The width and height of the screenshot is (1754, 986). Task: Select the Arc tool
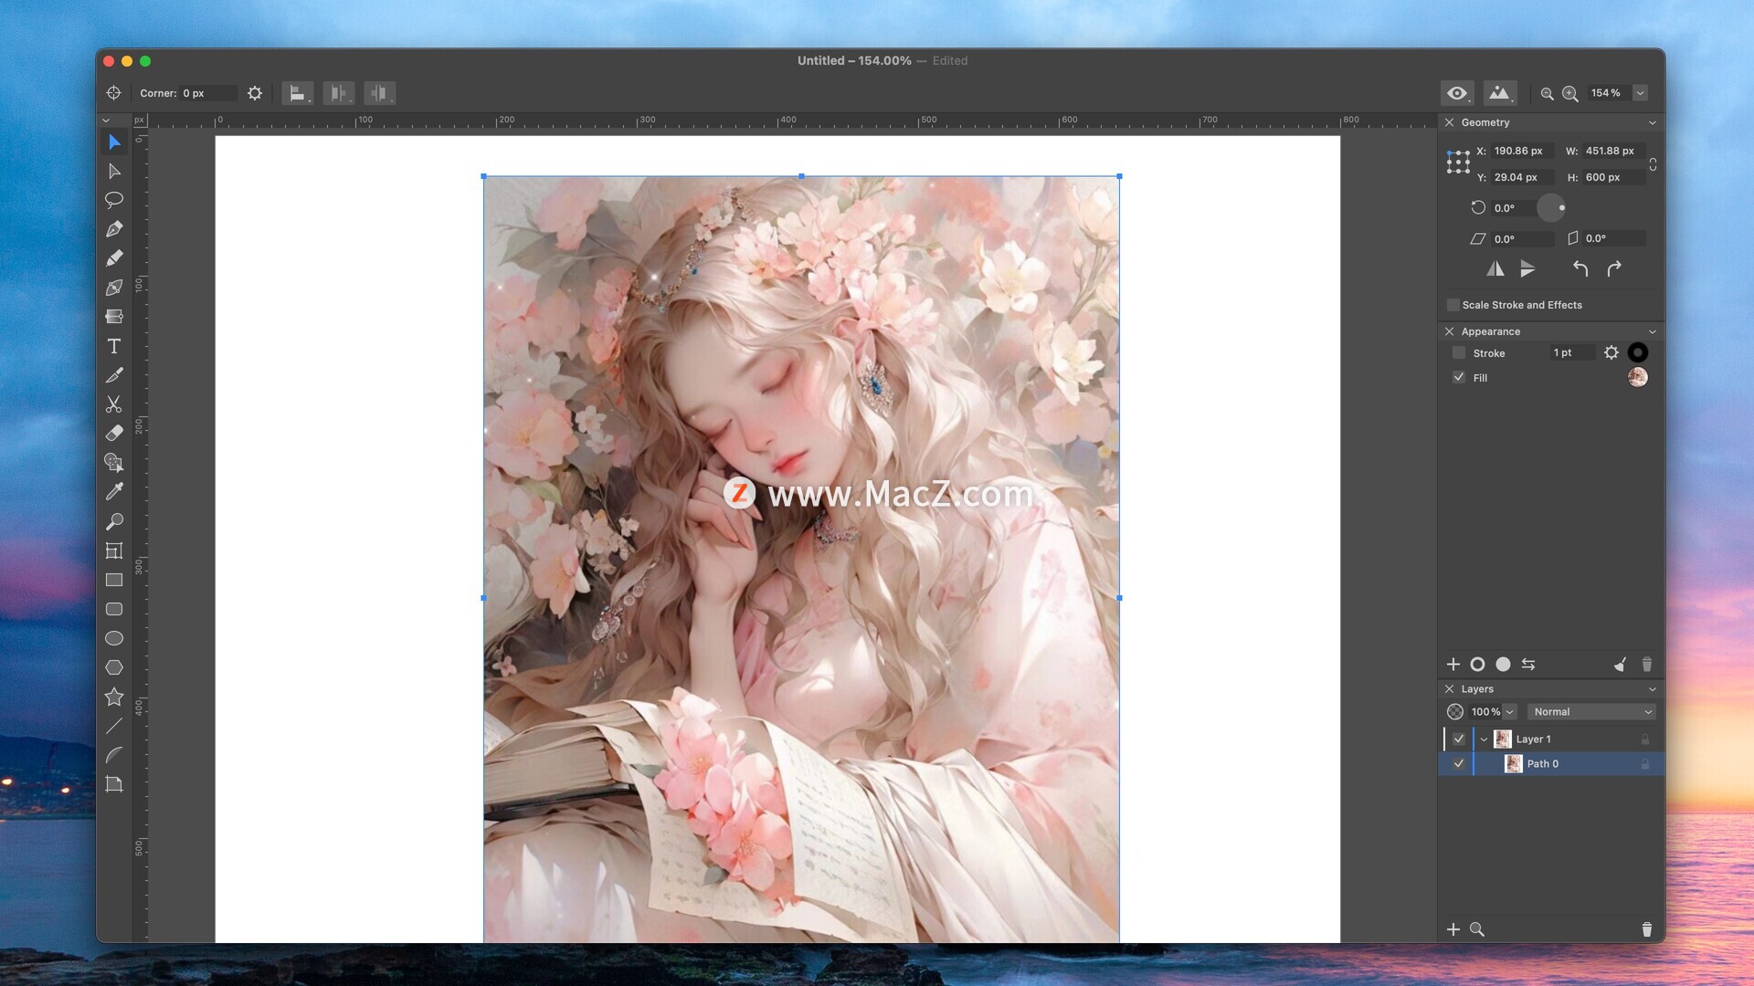pos(114,755)
